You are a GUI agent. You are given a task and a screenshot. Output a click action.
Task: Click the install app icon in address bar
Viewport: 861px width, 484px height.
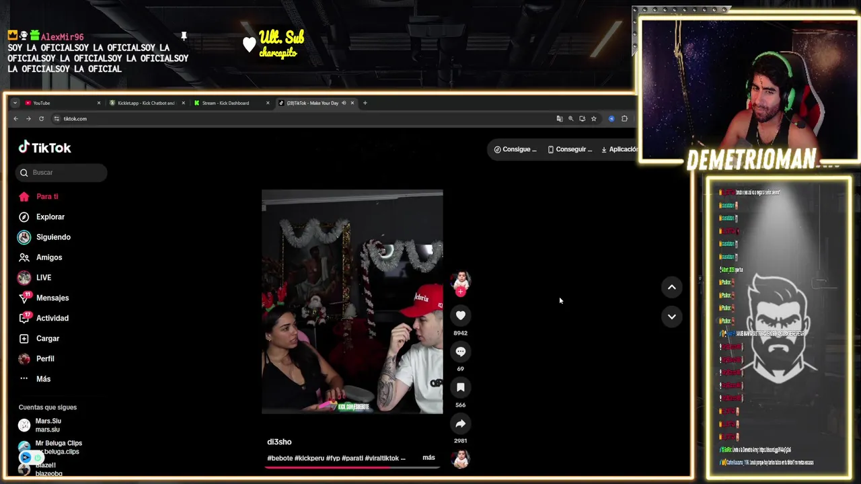tap(583, 119)
